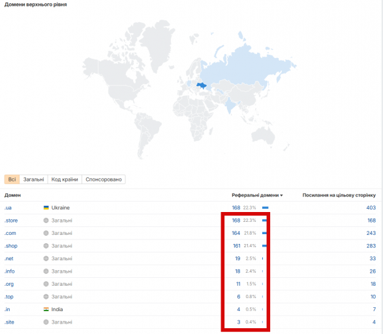Click the 3 referring domains for .site
This screenshot has width=383, height=334.
239,322
